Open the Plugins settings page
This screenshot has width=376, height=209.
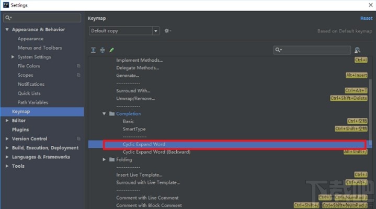pyautogui.click(x=20, y=130)
